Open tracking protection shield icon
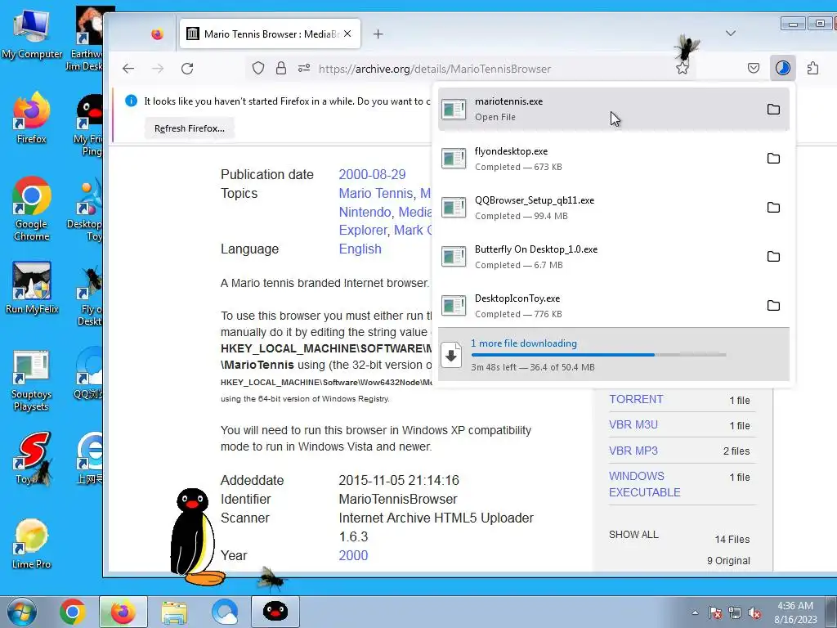This screenshot has height=628, width=837. [x=258, y=69]
